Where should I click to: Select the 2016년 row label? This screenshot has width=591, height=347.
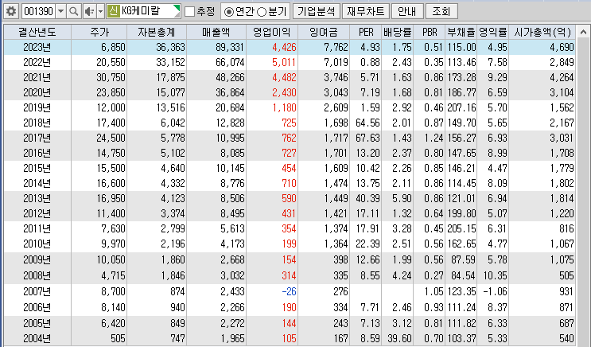point(37,153)
